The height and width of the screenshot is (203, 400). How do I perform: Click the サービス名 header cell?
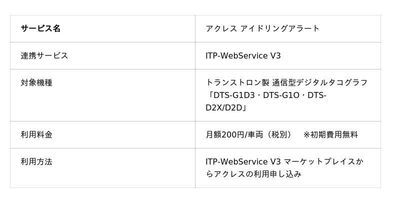pyautogui.click(x=40, y=28)
